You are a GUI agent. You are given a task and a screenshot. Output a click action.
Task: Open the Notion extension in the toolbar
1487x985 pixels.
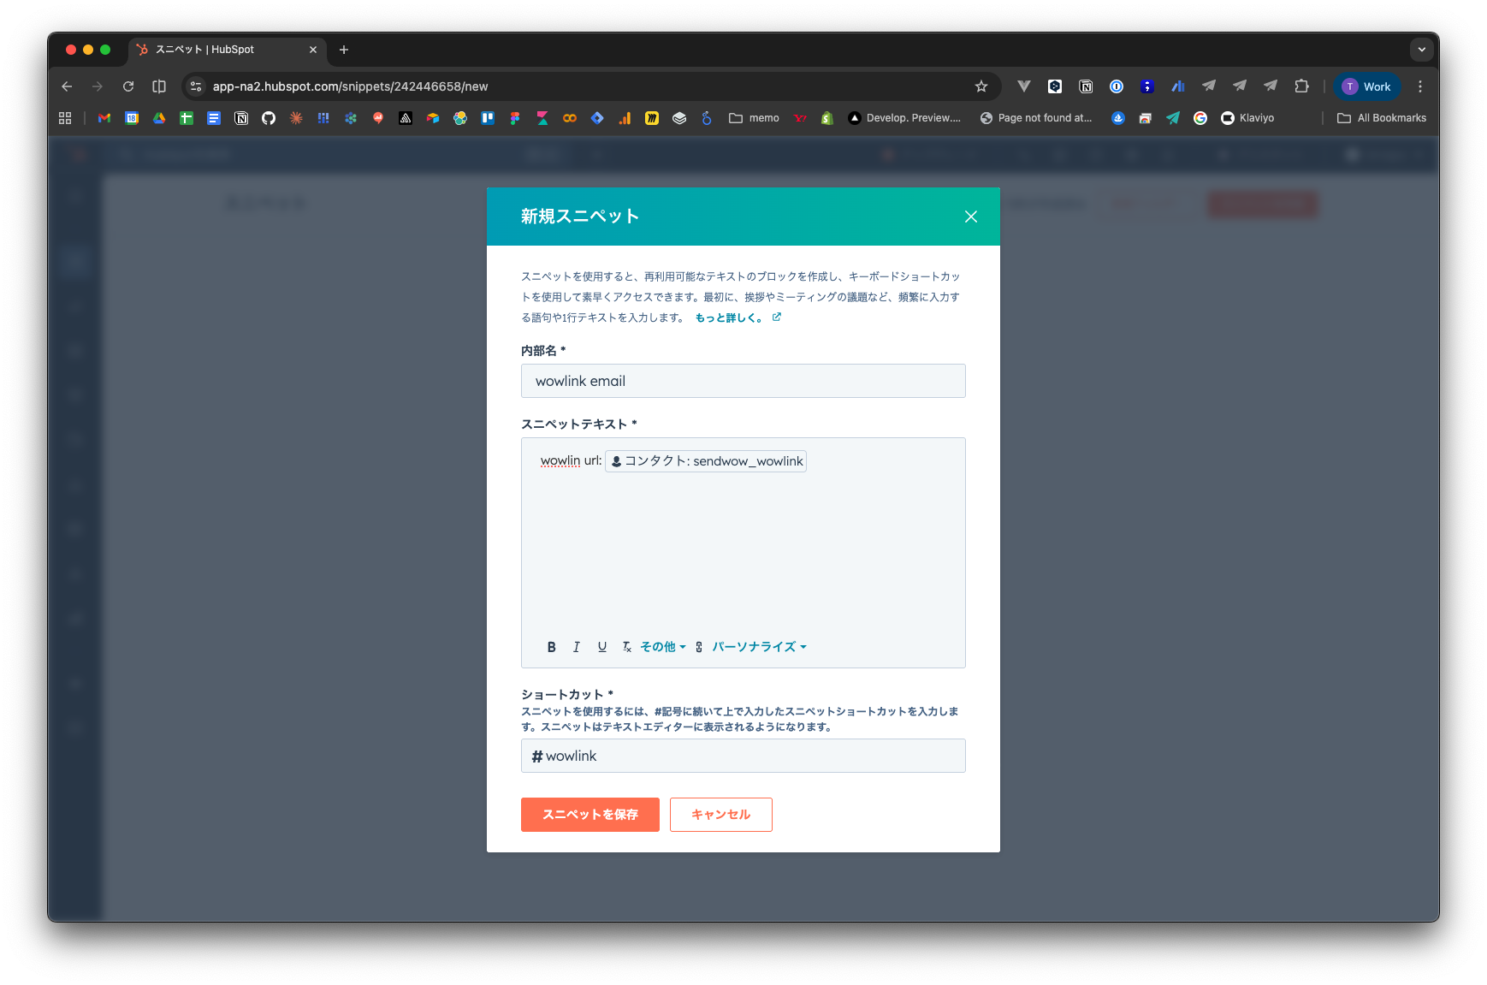(1086, 86)
